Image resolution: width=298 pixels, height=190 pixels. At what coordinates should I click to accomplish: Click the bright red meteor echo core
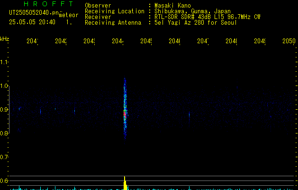tap(125, 115)
